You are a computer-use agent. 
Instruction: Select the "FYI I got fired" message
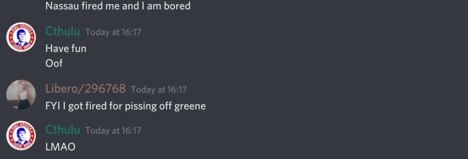tap(125, 106)
